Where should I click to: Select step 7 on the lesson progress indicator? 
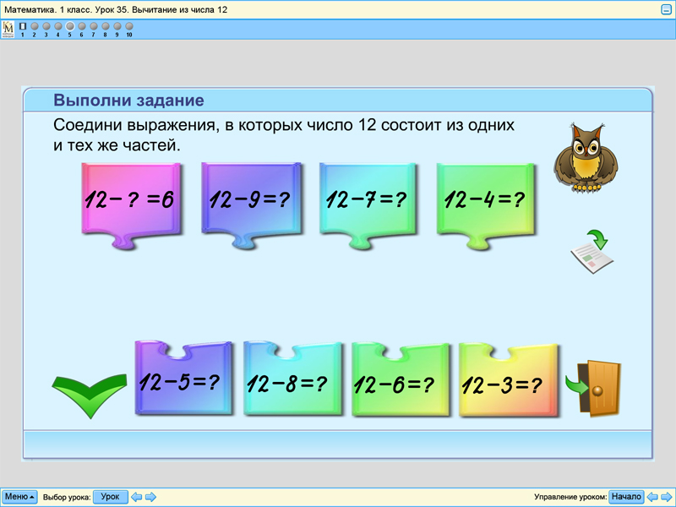pos(92,25)
